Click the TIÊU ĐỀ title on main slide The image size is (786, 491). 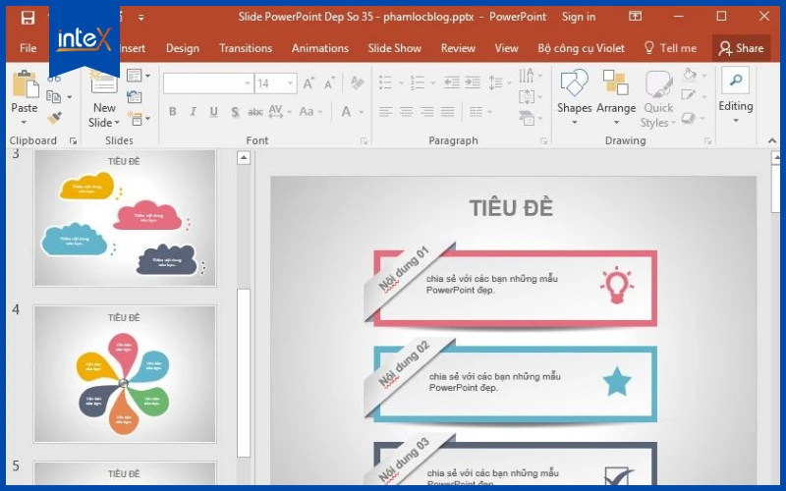tap(511, 208)
